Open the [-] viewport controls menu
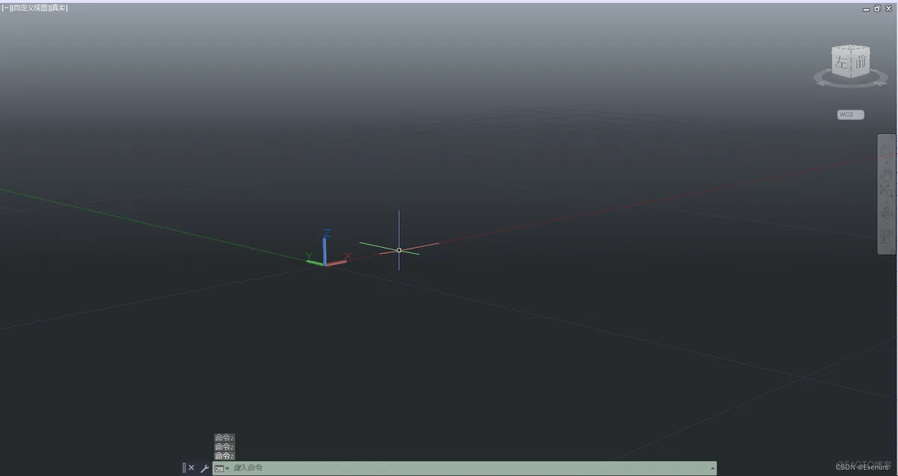This screenshot has height=476, width=898. (6, 8)
